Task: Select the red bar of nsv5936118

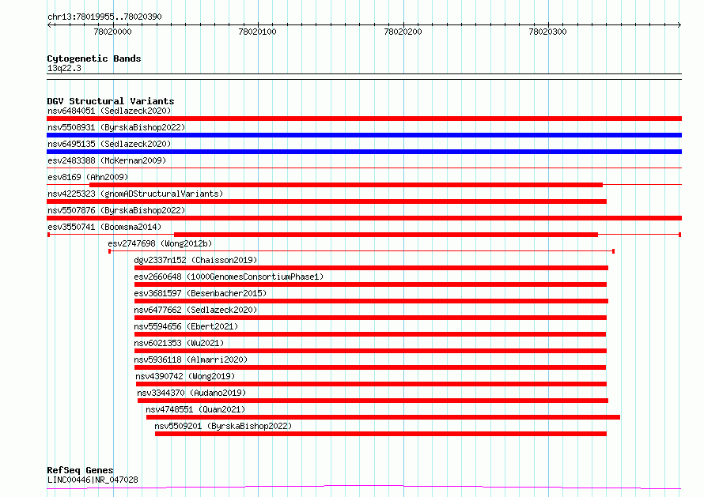Action: tap(370, 367)
